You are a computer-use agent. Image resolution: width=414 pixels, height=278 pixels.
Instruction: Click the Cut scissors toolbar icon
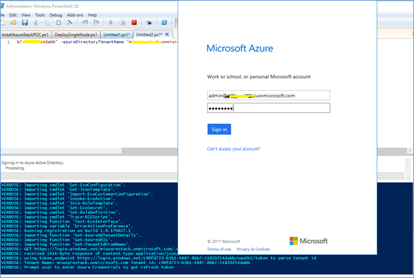coord(36,23)
